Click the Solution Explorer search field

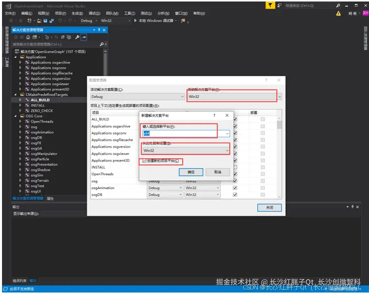click(55, 44)
